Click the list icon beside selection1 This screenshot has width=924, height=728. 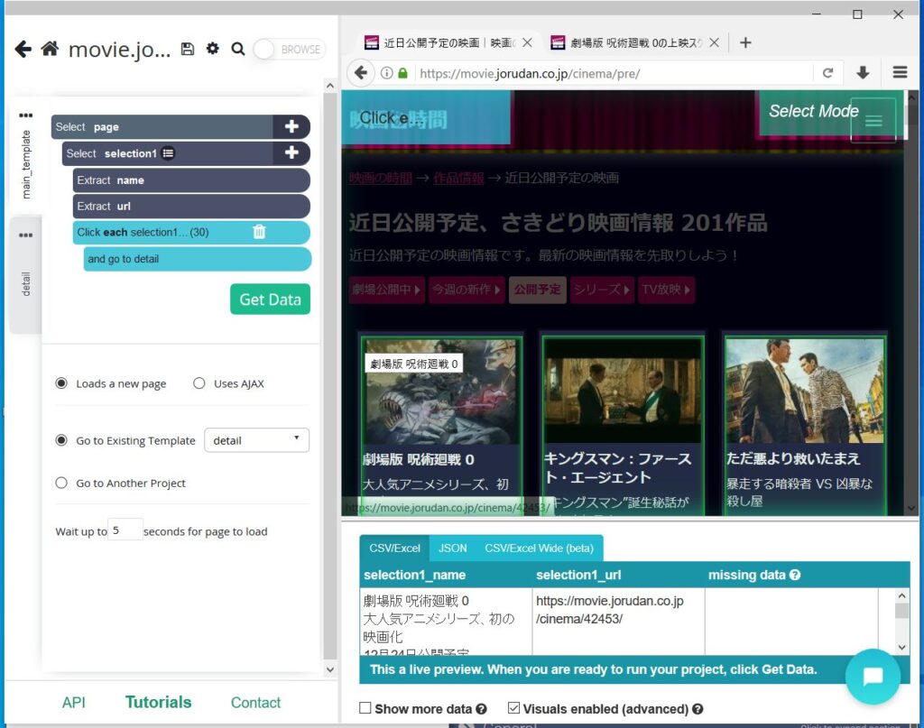tap(168, 153)
